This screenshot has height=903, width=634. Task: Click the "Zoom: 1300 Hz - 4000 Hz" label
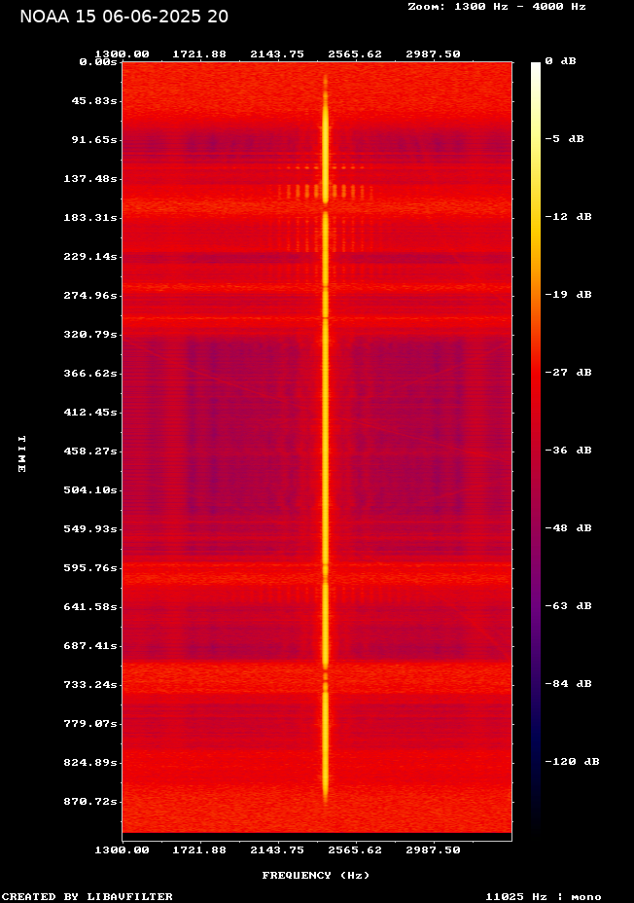click(497, 7)
